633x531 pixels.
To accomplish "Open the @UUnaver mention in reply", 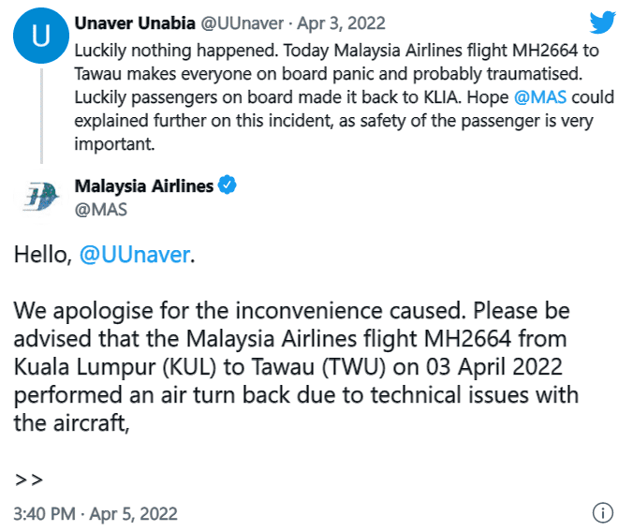I will coord(135,255).
